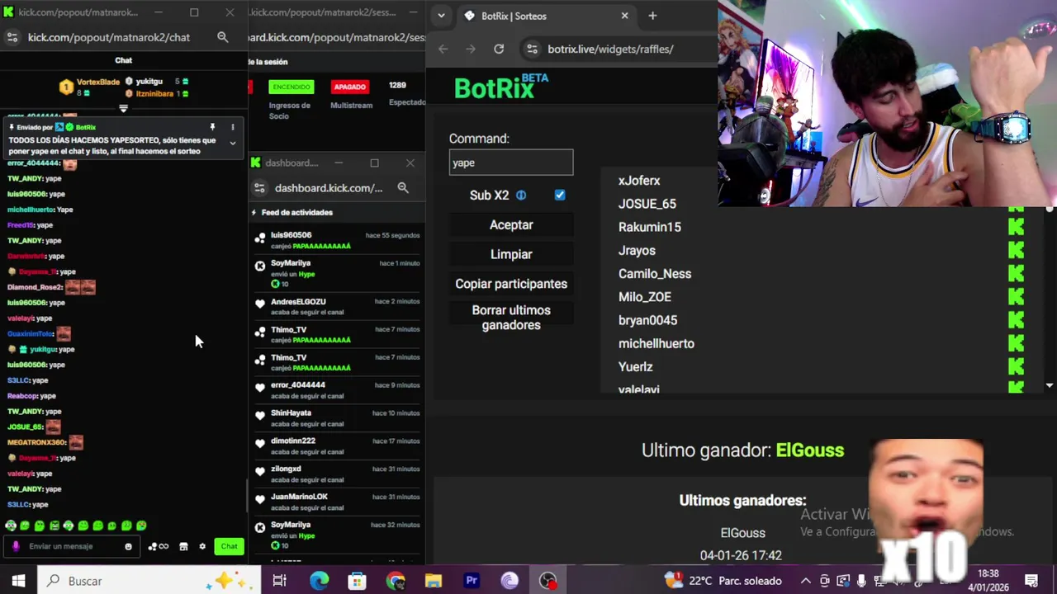Click the Sub X2 info icon
This screenshot has width=1057, height=594.
pos(521,196)
